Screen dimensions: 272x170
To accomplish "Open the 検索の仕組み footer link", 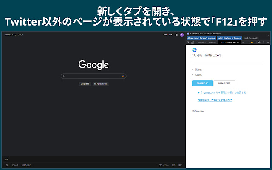I will pyautogui.click(x=26, y=165).
